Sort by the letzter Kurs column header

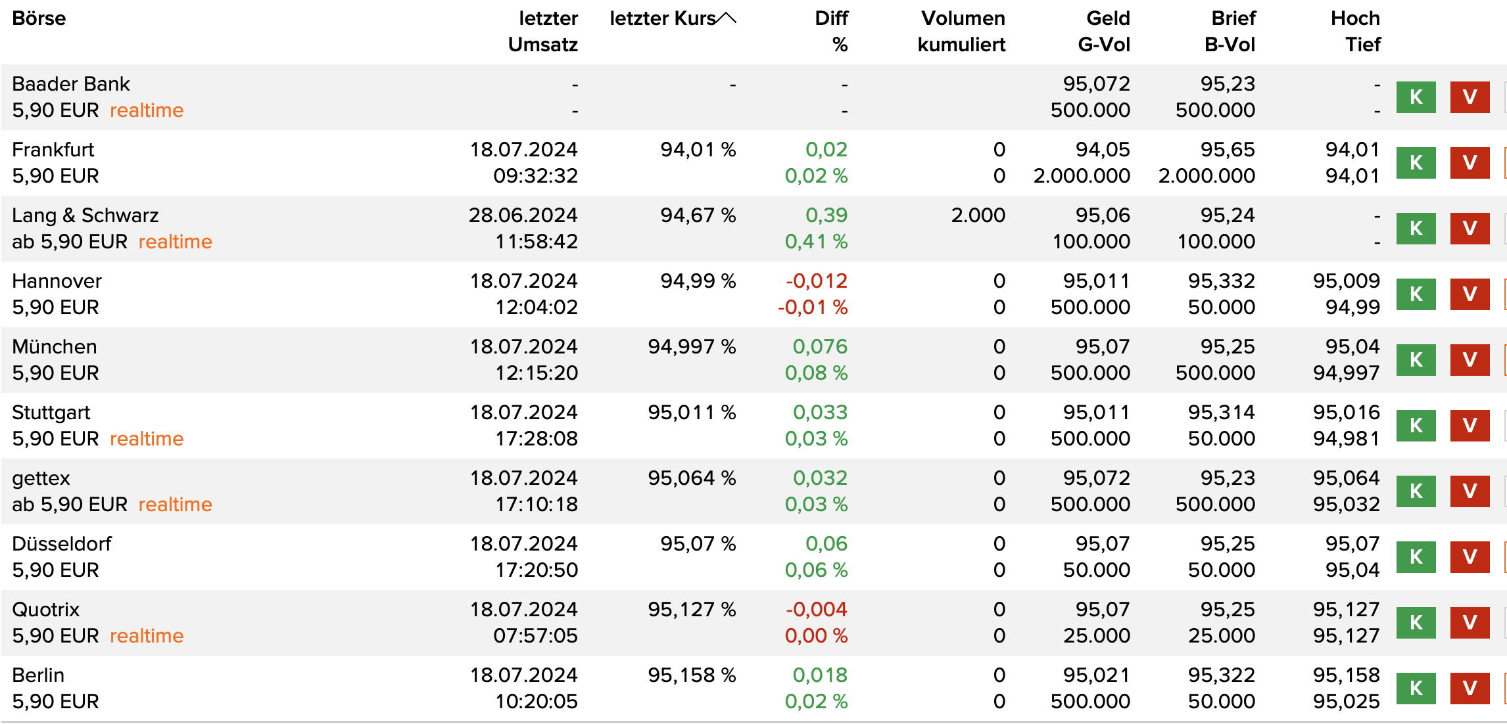tap(662, 18)
